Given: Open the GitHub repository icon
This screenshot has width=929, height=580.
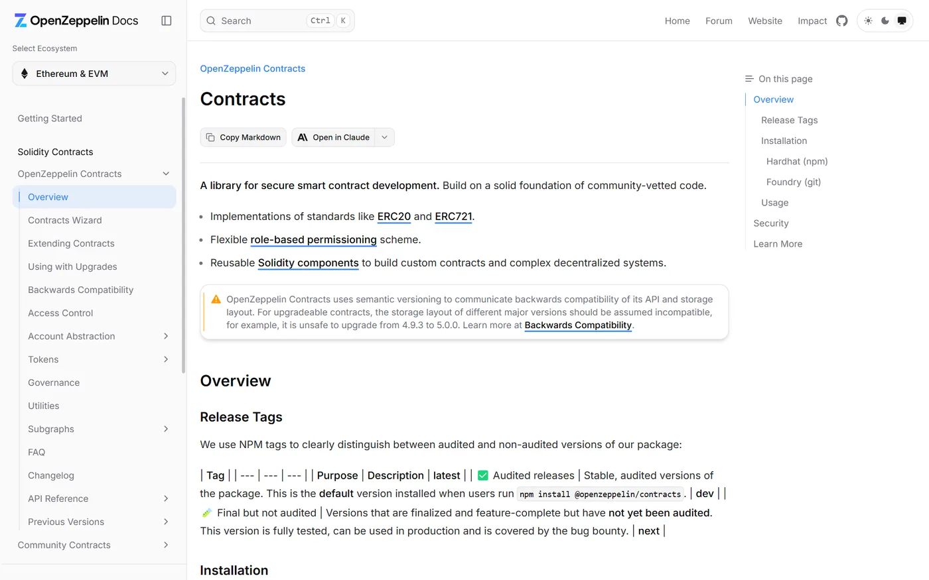Looking at the screenshot, I should coord(842,21).
